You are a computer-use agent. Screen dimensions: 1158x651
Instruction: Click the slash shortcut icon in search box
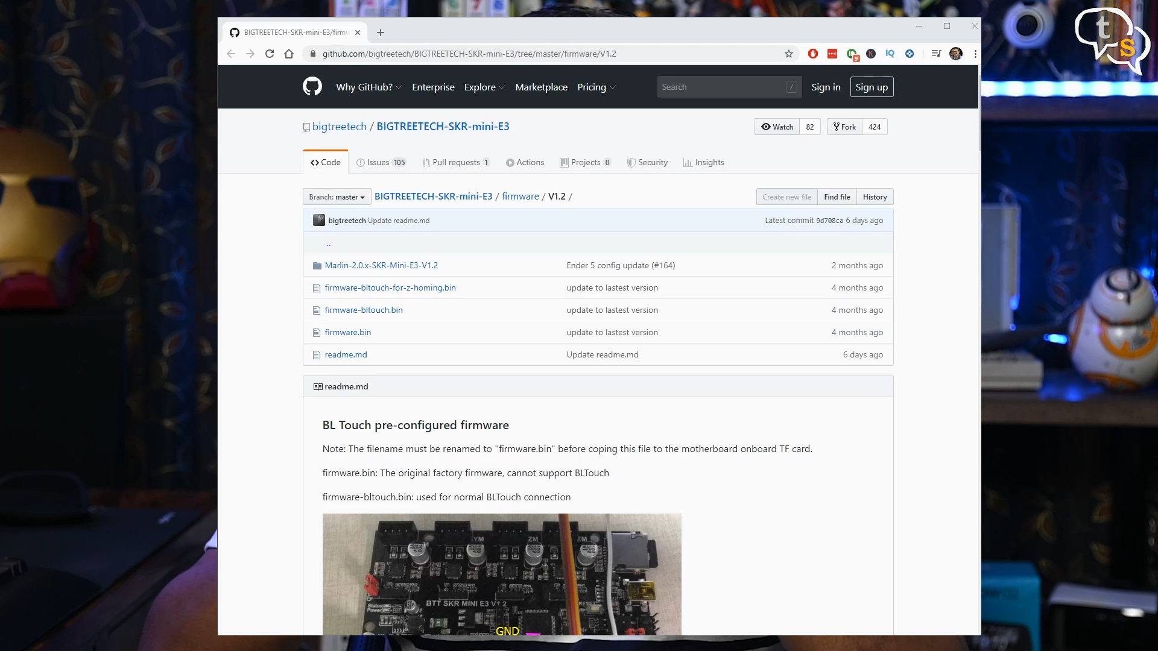[791, 87]
